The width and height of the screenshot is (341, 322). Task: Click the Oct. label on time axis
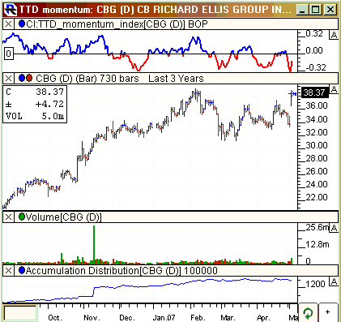55,317
